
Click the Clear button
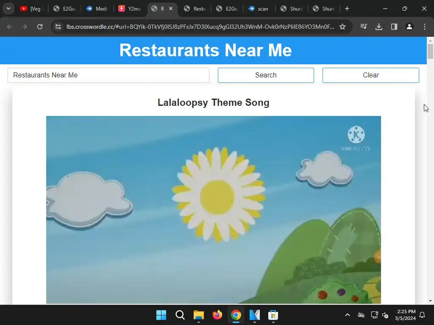(x=370, y=75)
